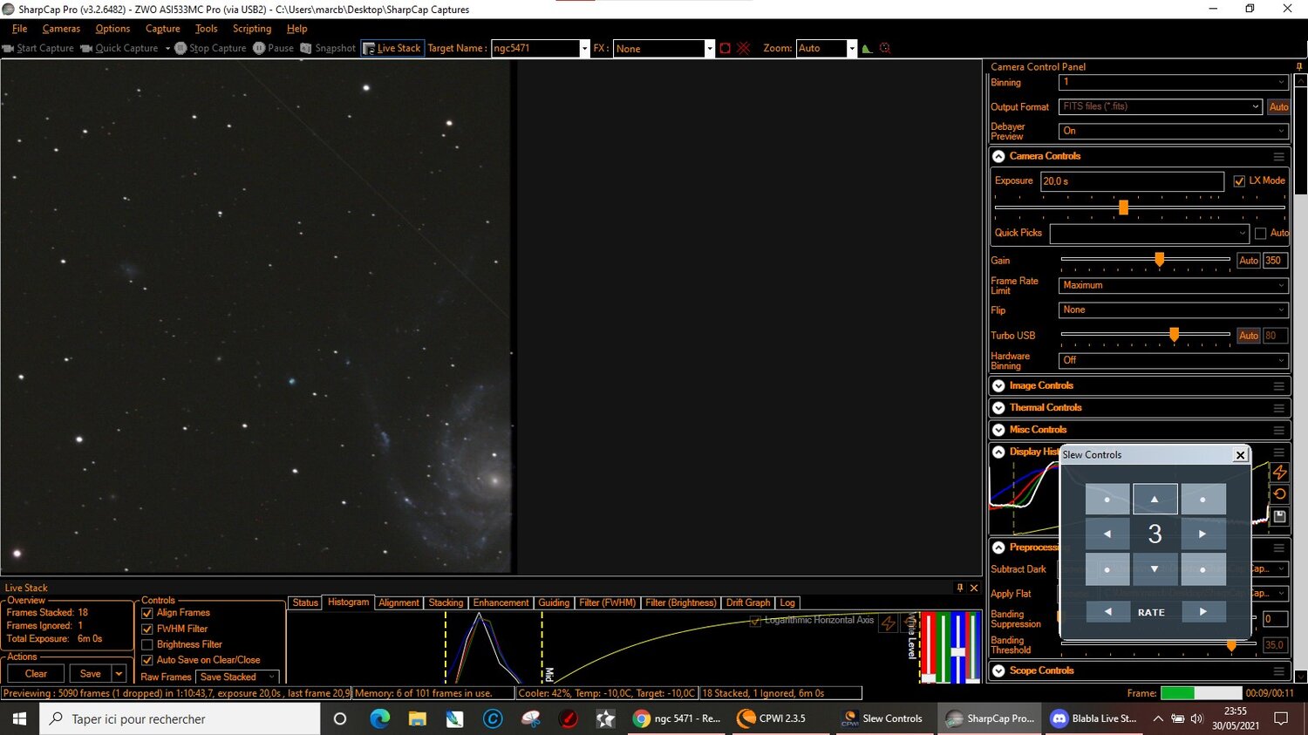This screenshot has height=735, width=1308.
Task: Toggle the LX Mode checkbox
Action: (1239, 181)
